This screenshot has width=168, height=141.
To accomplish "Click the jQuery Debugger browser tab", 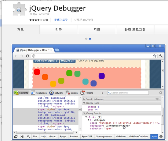I will [x=33, y=50].
